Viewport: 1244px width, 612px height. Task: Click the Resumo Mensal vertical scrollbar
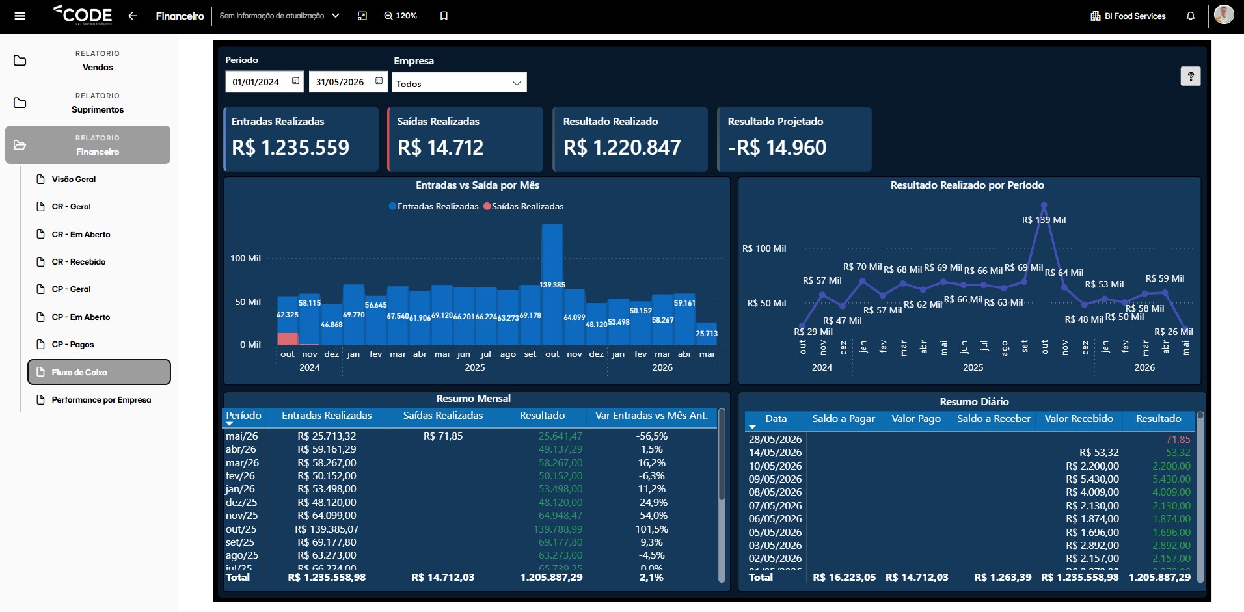coord(722,455)
